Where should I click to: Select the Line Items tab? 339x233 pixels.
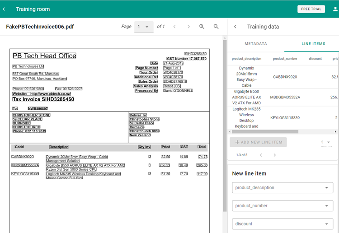pyautogui.click(x=313, y=44)
